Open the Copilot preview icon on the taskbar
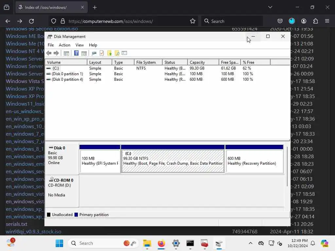This screenshot has width=335, height=251. [324, 243]
